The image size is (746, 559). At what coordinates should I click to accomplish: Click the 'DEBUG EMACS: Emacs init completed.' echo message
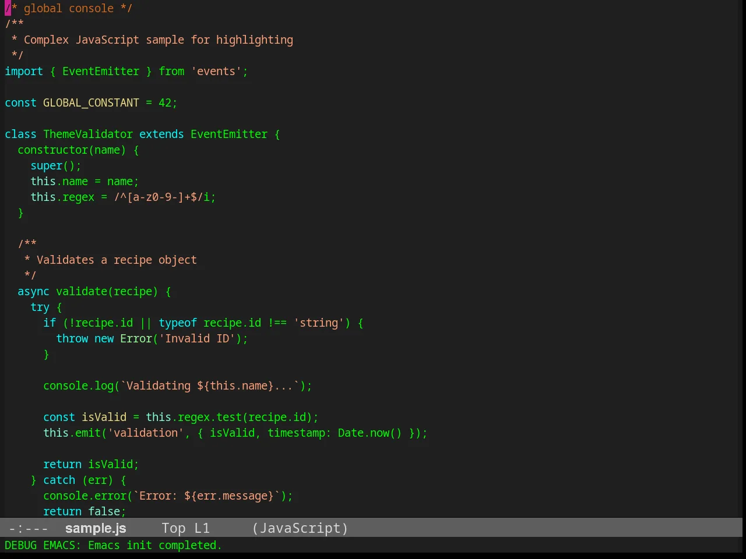pos(113,545)
